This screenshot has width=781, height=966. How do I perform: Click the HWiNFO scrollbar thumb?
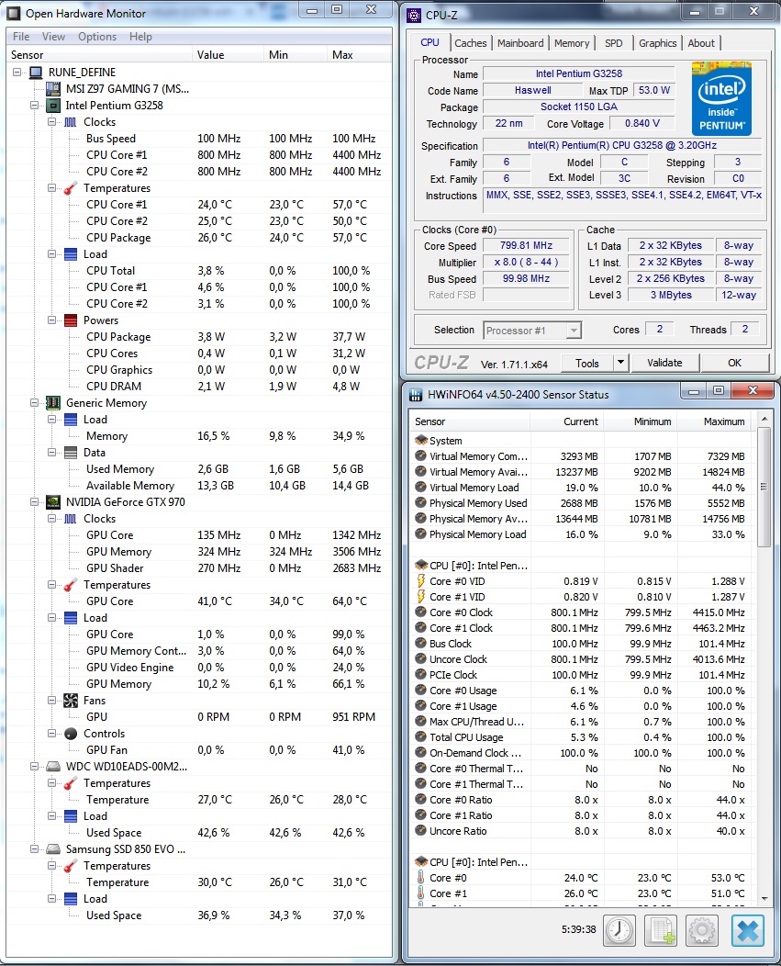pos(764,487)
